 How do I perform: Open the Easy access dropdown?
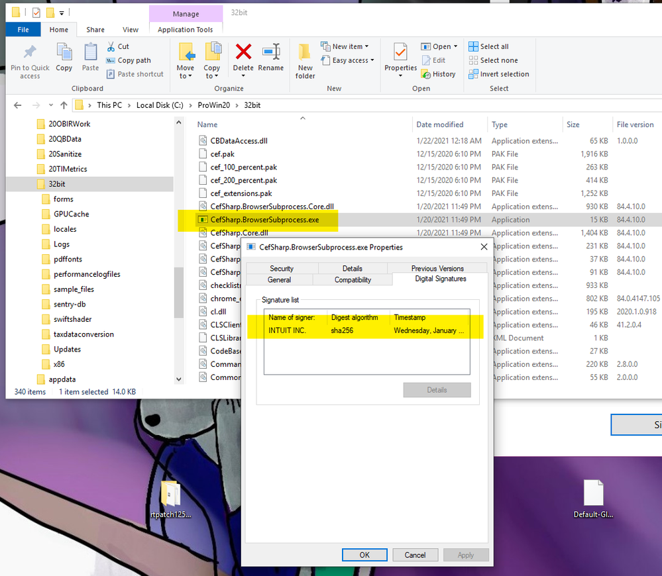(372, 60)
